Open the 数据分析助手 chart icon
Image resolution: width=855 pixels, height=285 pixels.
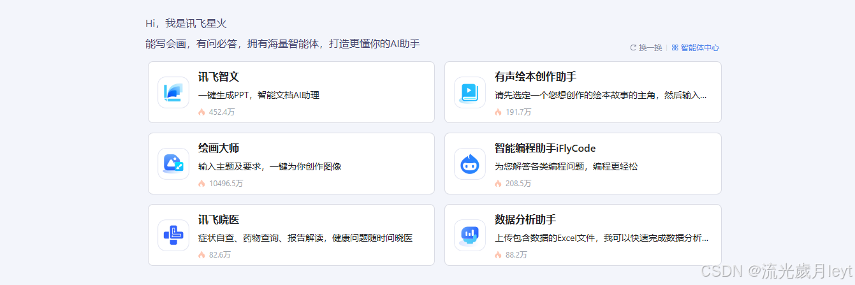470,235
